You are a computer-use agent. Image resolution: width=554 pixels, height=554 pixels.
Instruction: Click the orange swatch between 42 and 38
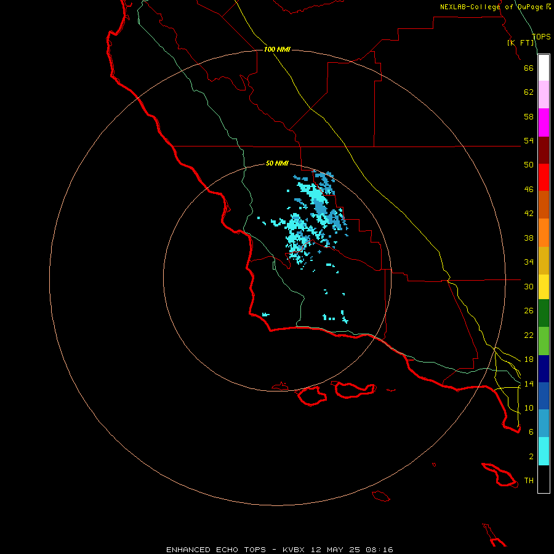point(544,233)
